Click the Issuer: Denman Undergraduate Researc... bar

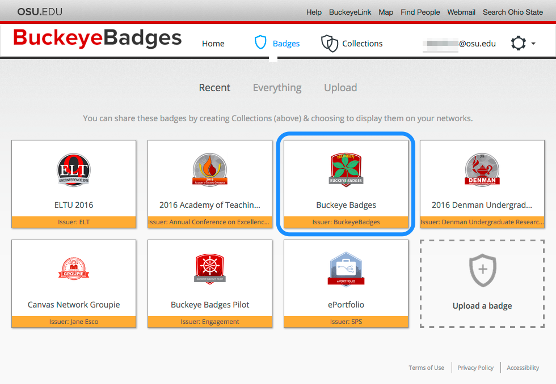tap(482, 222)
